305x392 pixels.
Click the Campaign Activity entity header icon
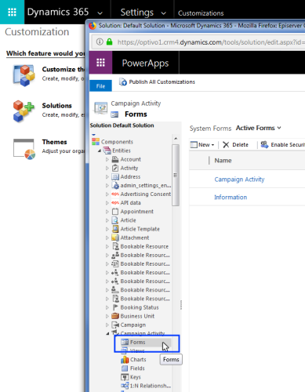tap(101, 107)
